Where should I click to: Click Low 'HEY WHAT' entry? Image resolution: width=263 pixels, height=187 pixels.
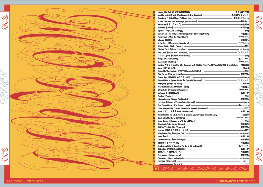[x=201, y=68]
